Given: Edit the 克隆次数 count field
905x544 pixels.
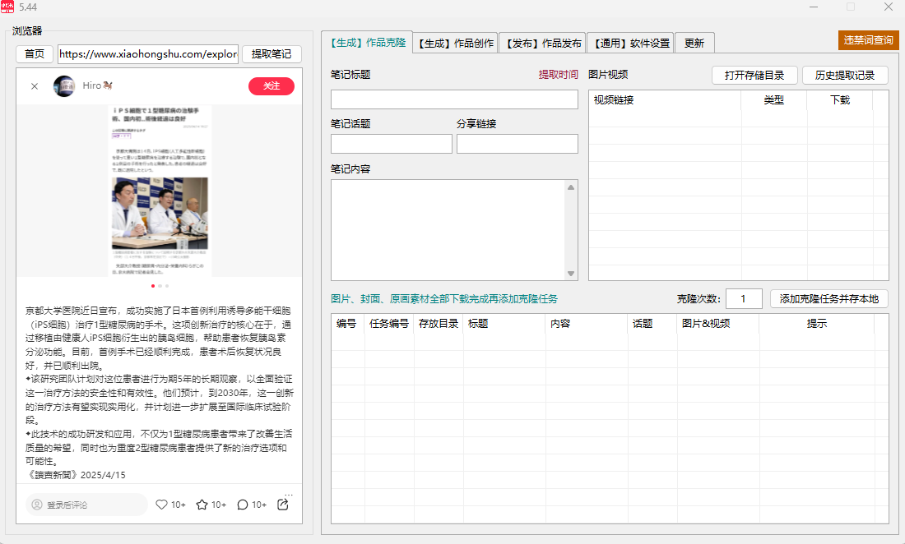Looking at the screenshot, I should (x=744, y=298).
